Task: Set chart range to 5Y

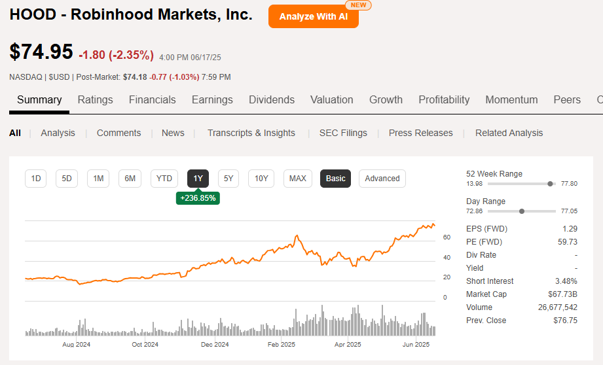Action: click(x=228, y=179)
